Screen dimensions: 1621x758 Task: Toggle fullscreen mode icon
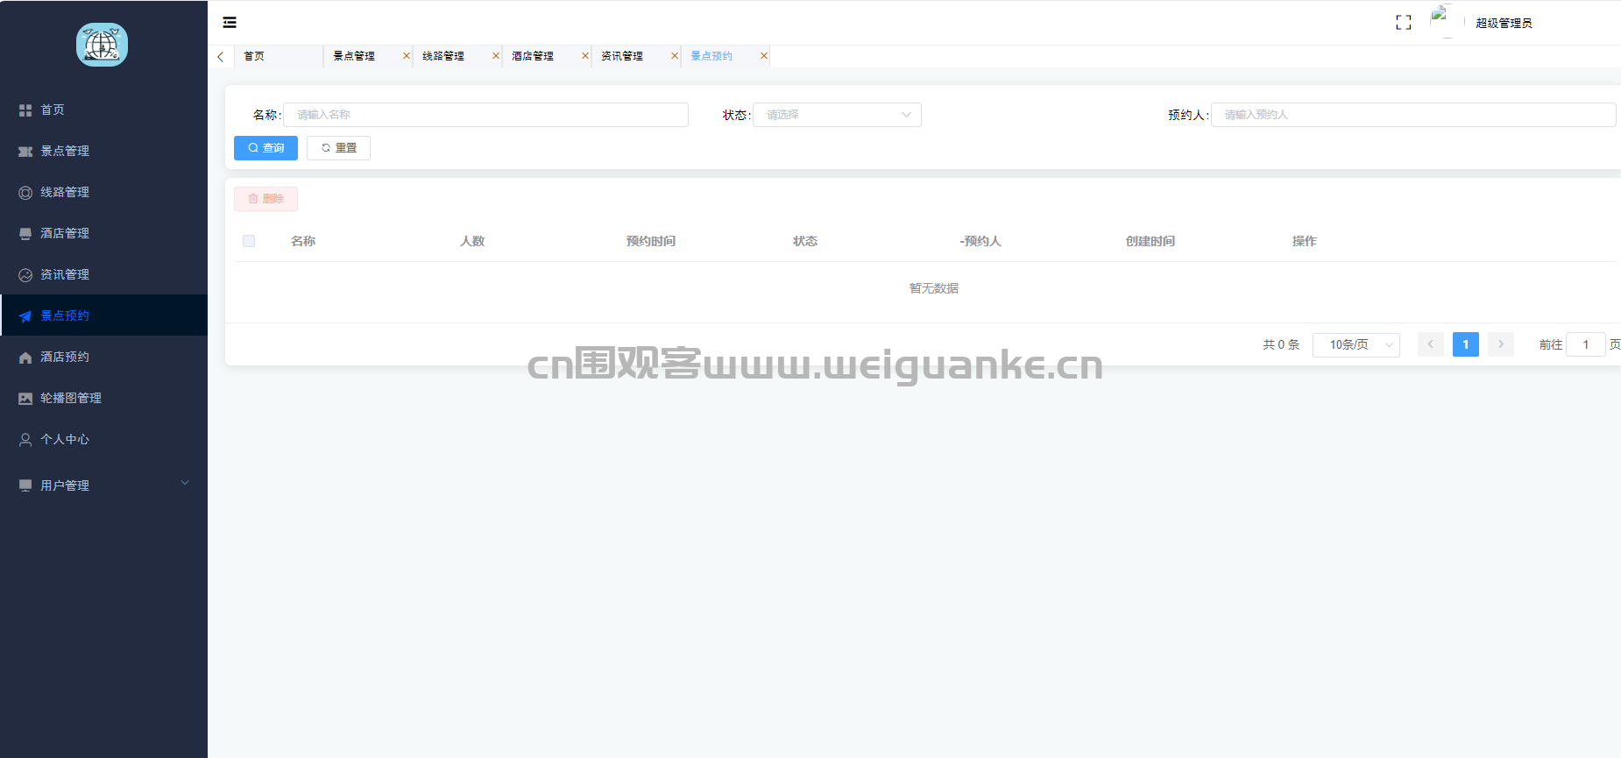(x=1403, y=23)
